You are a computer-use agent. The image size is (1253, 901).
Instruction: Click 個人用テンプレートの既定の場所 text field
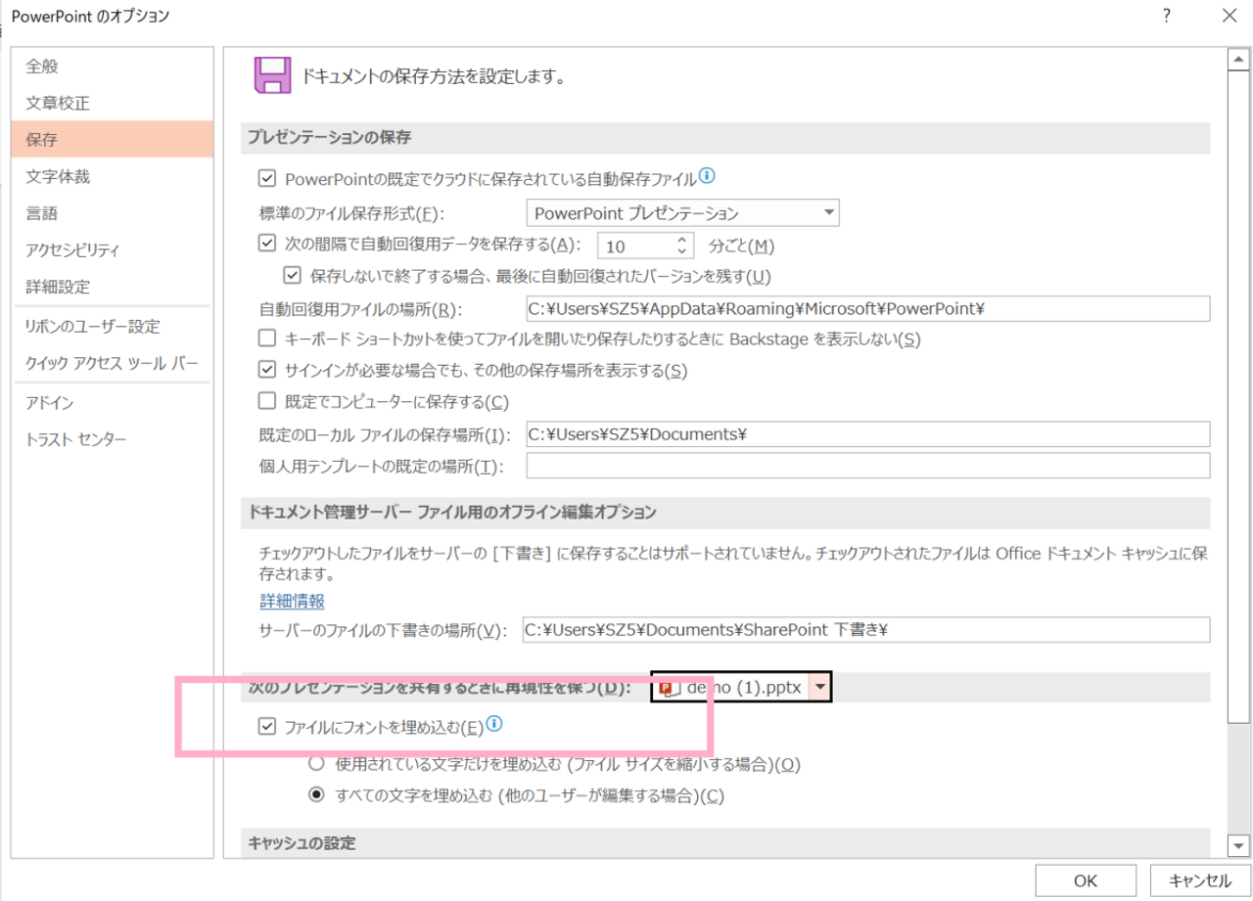[x=867, y=466]
